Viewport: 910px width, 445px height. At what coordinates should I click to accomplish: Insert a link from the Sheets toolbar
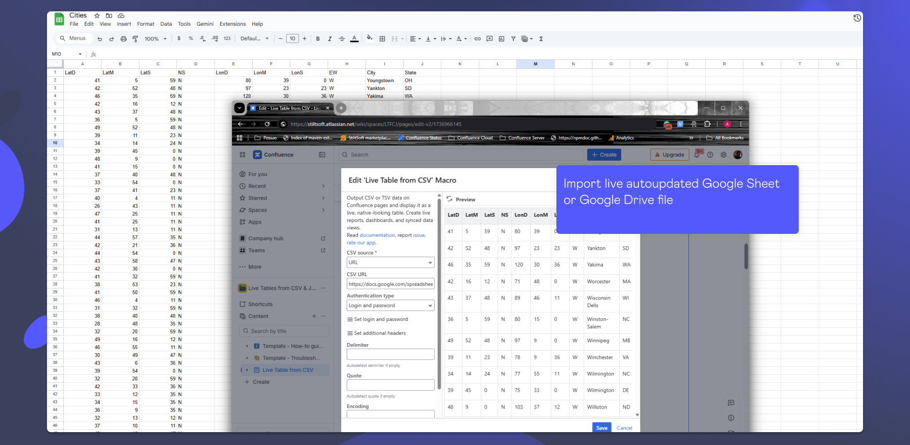[x=477, y=39]
